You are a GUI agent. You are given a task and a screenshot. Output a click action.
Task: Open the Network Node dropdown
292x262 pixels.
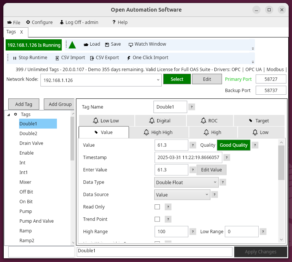click(x=158, y=80)
